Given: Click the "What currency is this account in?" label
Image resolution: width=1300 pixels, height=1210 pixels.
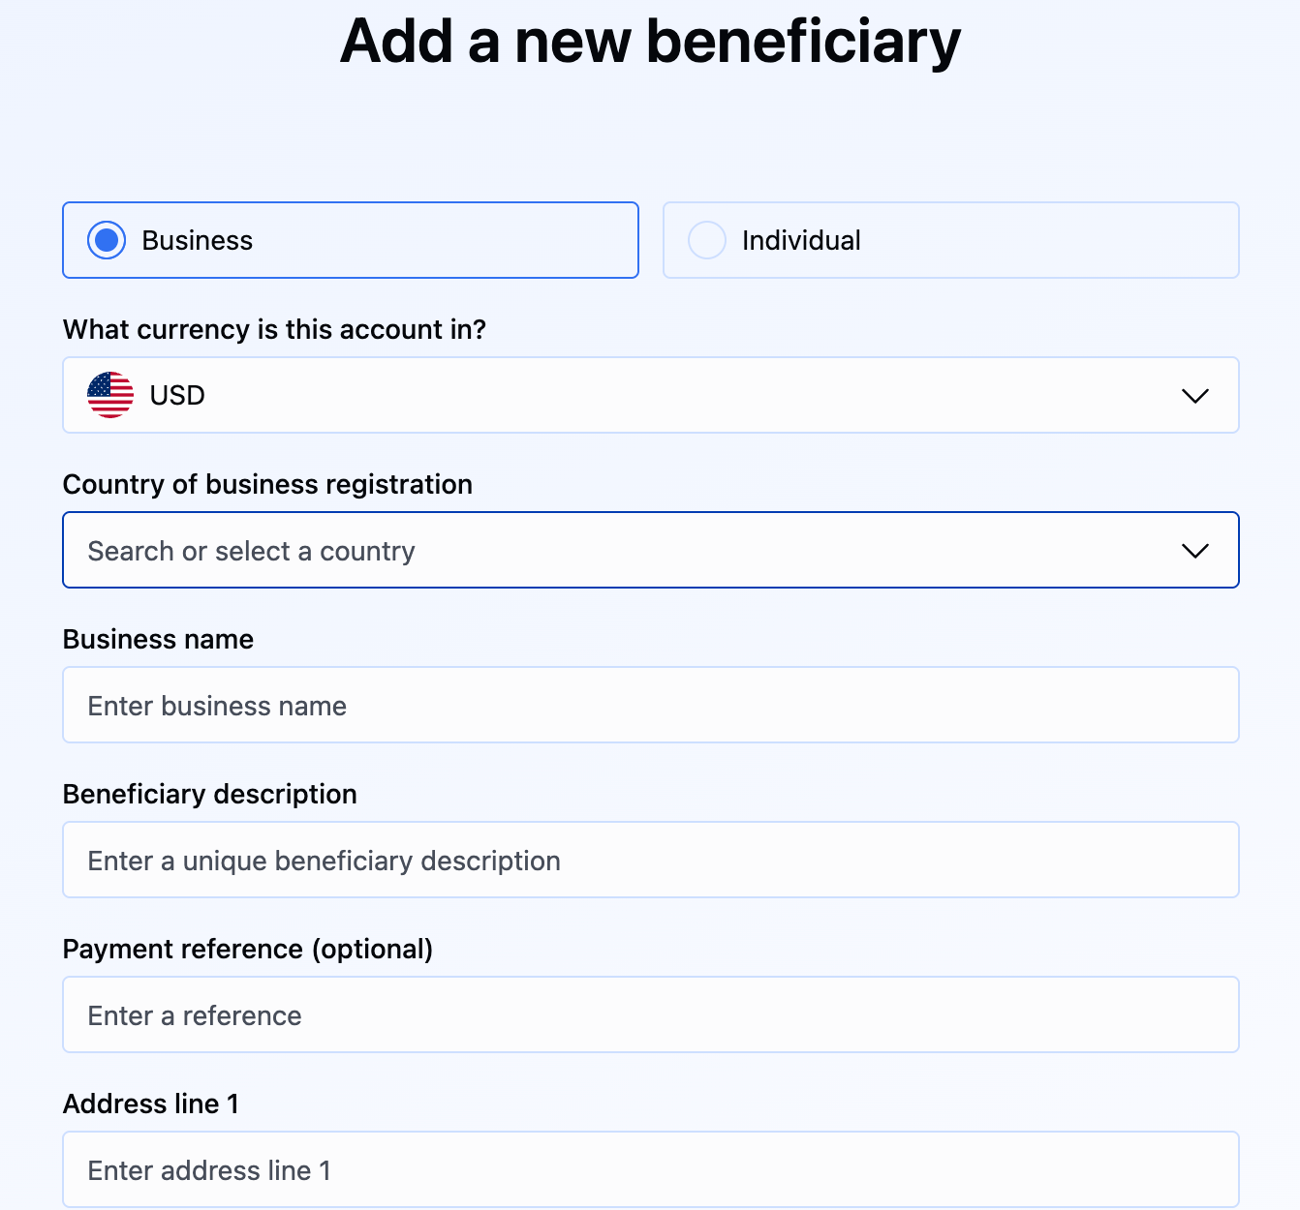Looking at the screenshot, I should coord(274,330).
